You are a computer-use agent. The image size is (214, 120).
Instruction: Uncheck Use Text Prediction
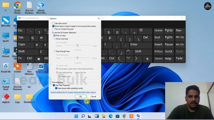54,85
